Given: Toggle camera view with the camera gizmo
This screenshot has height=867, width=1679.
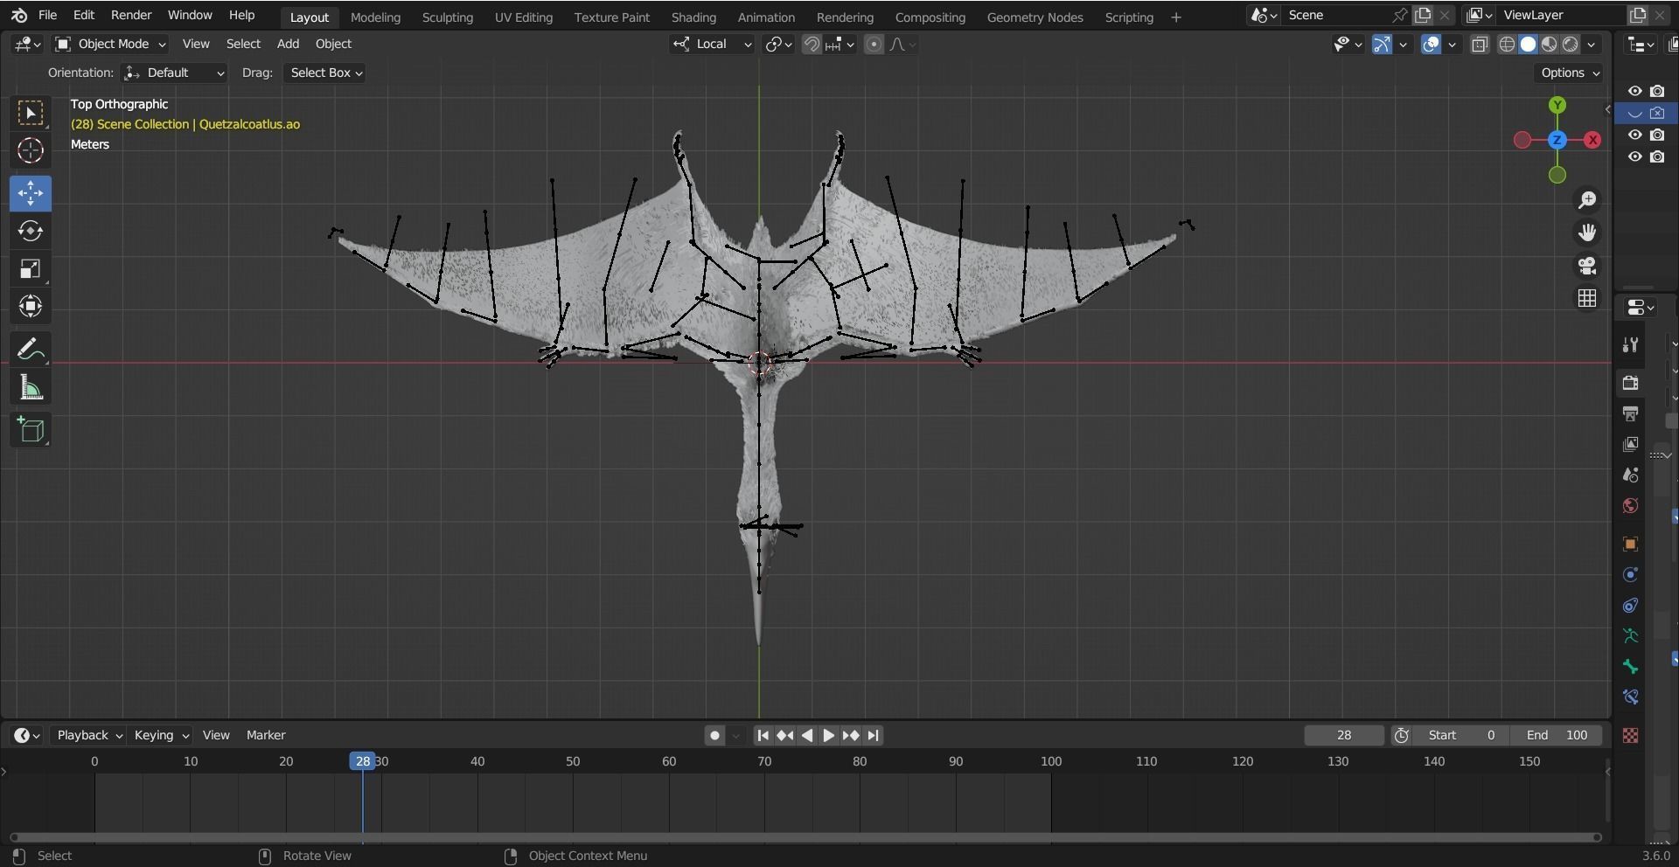Looking at the screenshot, I should pyautogui.click(x=1587, y=266).
